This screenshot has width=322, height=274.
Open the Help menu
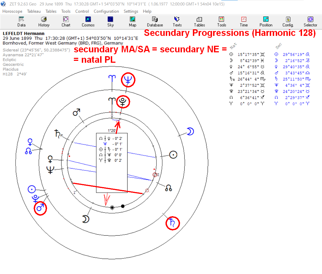(x=147, y=11)
